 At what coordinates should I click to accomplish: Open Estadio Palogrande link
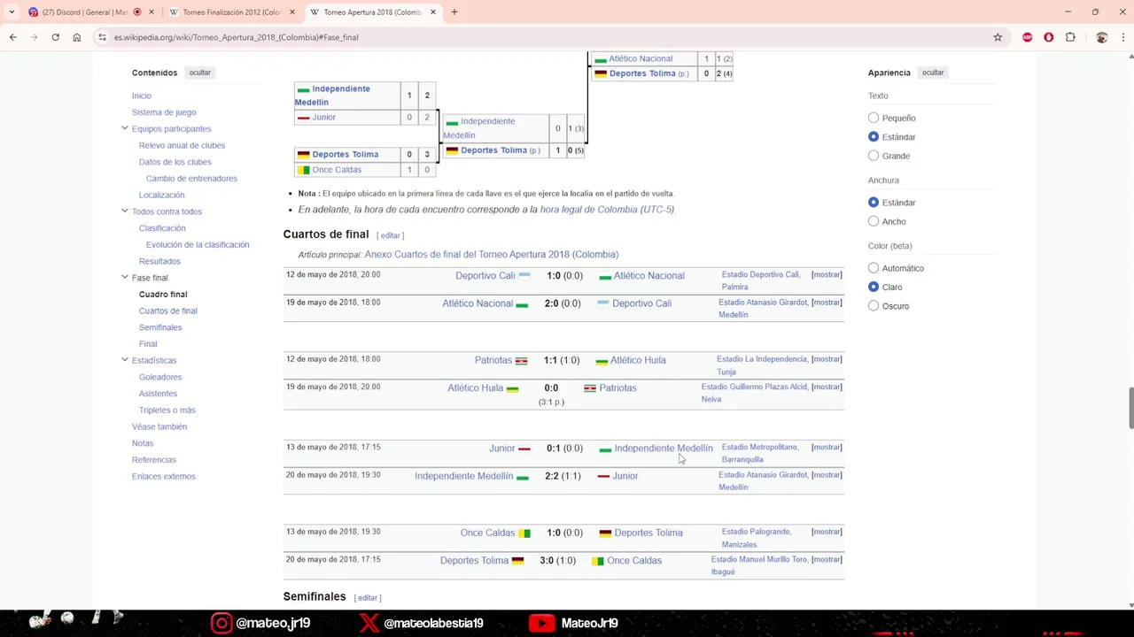(x=757, y=532)
